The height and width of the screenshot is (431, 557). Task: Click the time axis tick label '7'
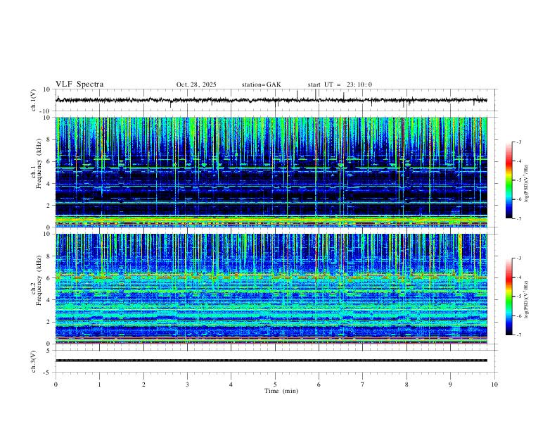click(x=363, y=385)
